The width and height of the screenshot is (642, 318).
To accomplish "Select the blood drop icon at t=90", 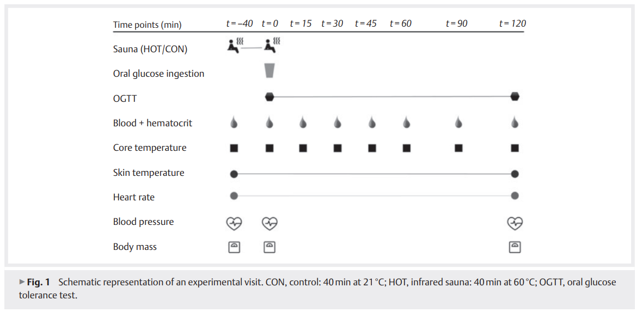I will point(458,123).
